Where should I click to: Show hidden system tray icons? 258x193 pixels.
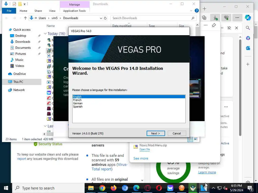(213, 188)
